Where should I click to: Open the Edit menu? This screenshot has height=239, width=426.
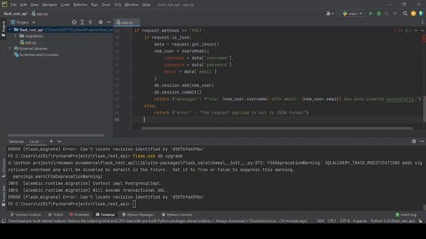tap(24, 5)
